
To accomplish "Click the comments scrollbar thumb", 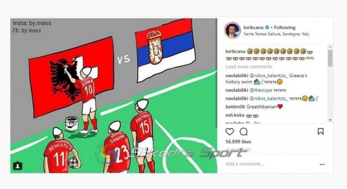I will click(x=330, y=58).
